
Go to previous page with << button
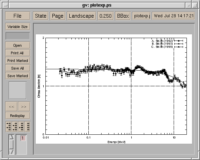[x=11, y=107]
